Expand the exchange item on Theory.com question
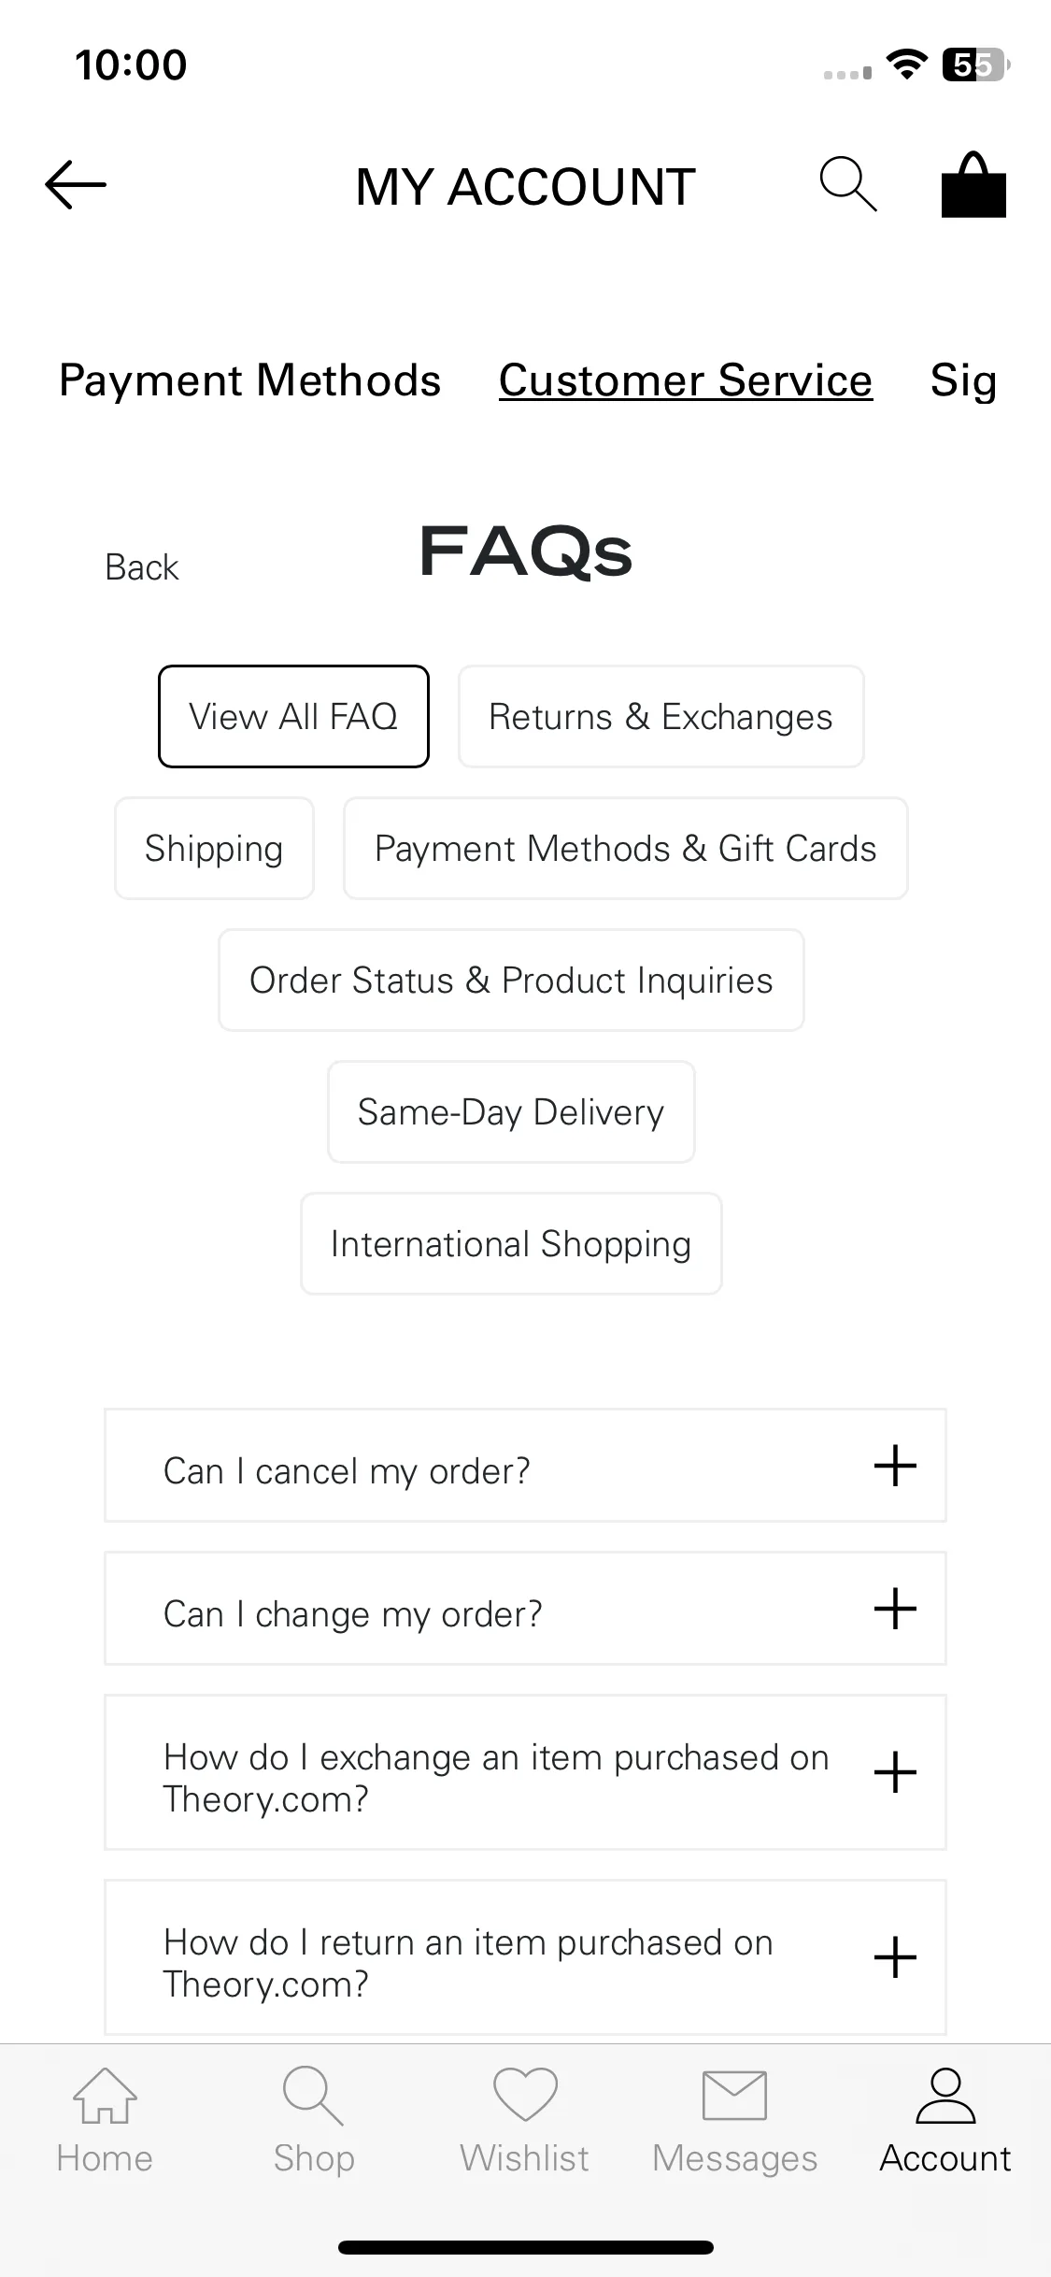1051x2277 pixels. pyautogui.click(x=525, y=1772)
